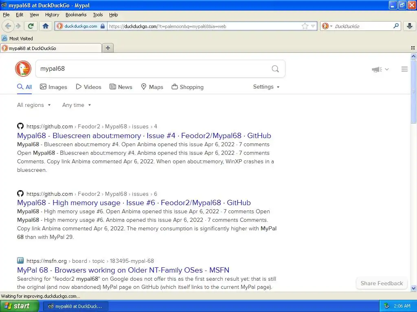417x312 pixels.
Task: Switch to News results
Action: pyautogui.click(x=121, y=87)
